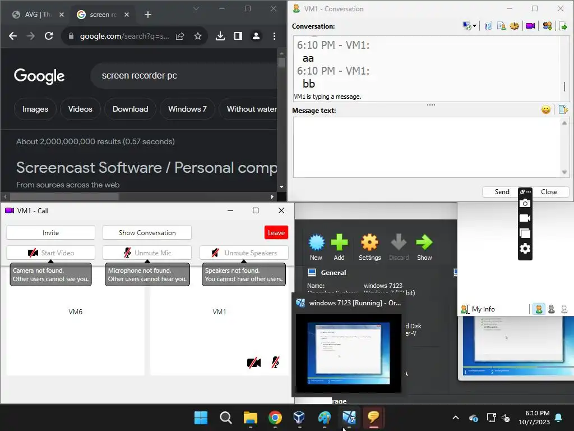This screenshot has width=574, height=431.
Task: Click stacked windows icon on floating toolbar
Action: [x=525, y=233]
